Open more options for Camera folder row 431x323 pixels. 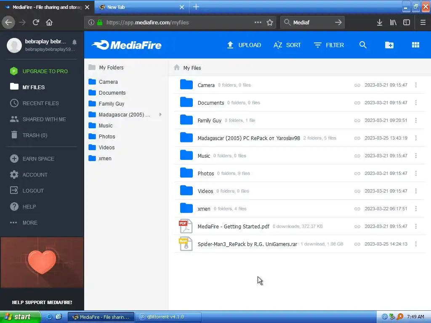coord(416,85)
